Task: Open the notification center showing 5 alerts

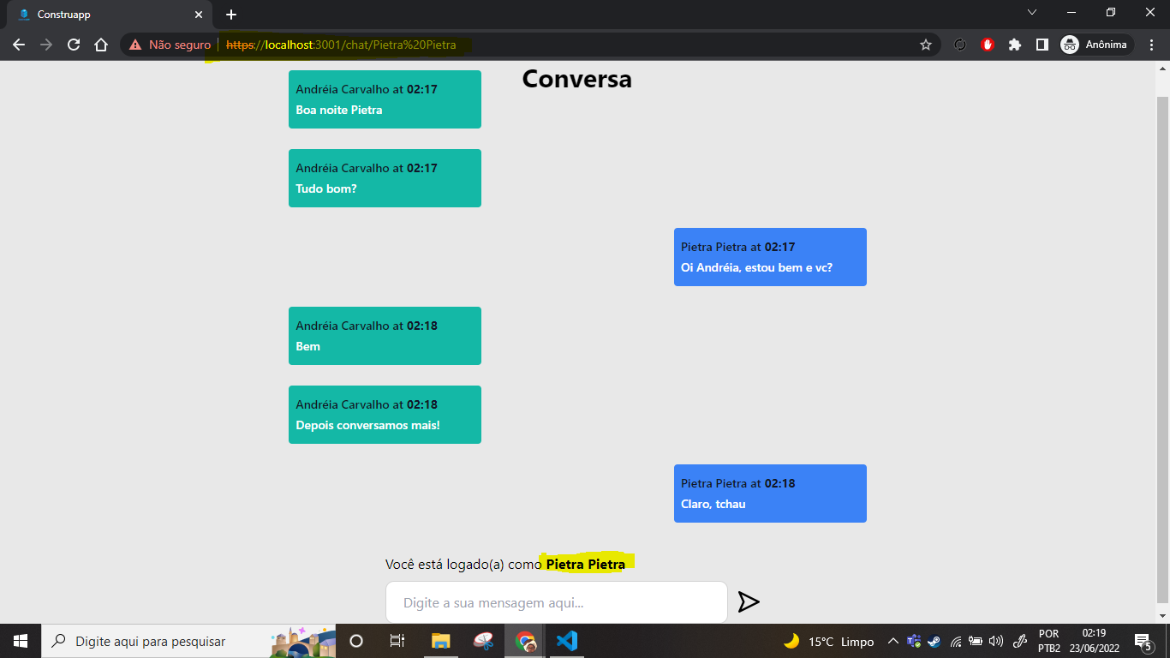Action: [1141, 641]
